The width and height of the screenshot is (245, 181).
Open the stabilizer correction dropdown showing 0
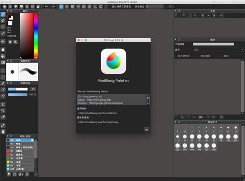154,6
